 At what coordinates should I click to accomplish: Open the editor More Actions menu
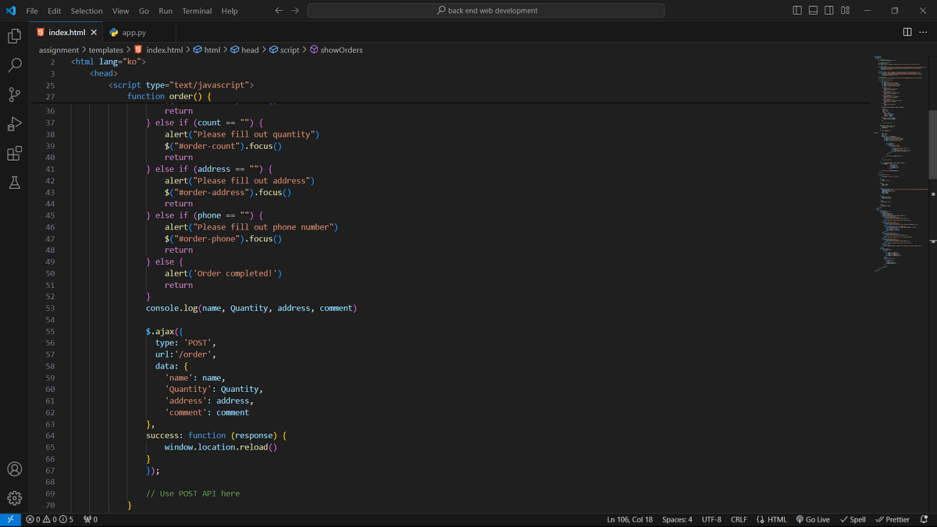point(923,32)
